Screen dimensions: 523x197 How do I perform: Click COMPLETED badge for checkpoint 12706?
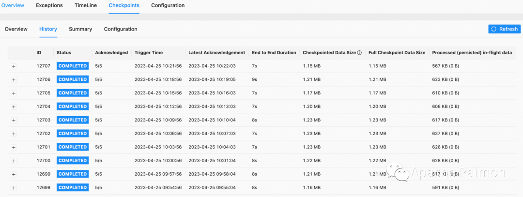pyautogui.click(x=73, y=79)
